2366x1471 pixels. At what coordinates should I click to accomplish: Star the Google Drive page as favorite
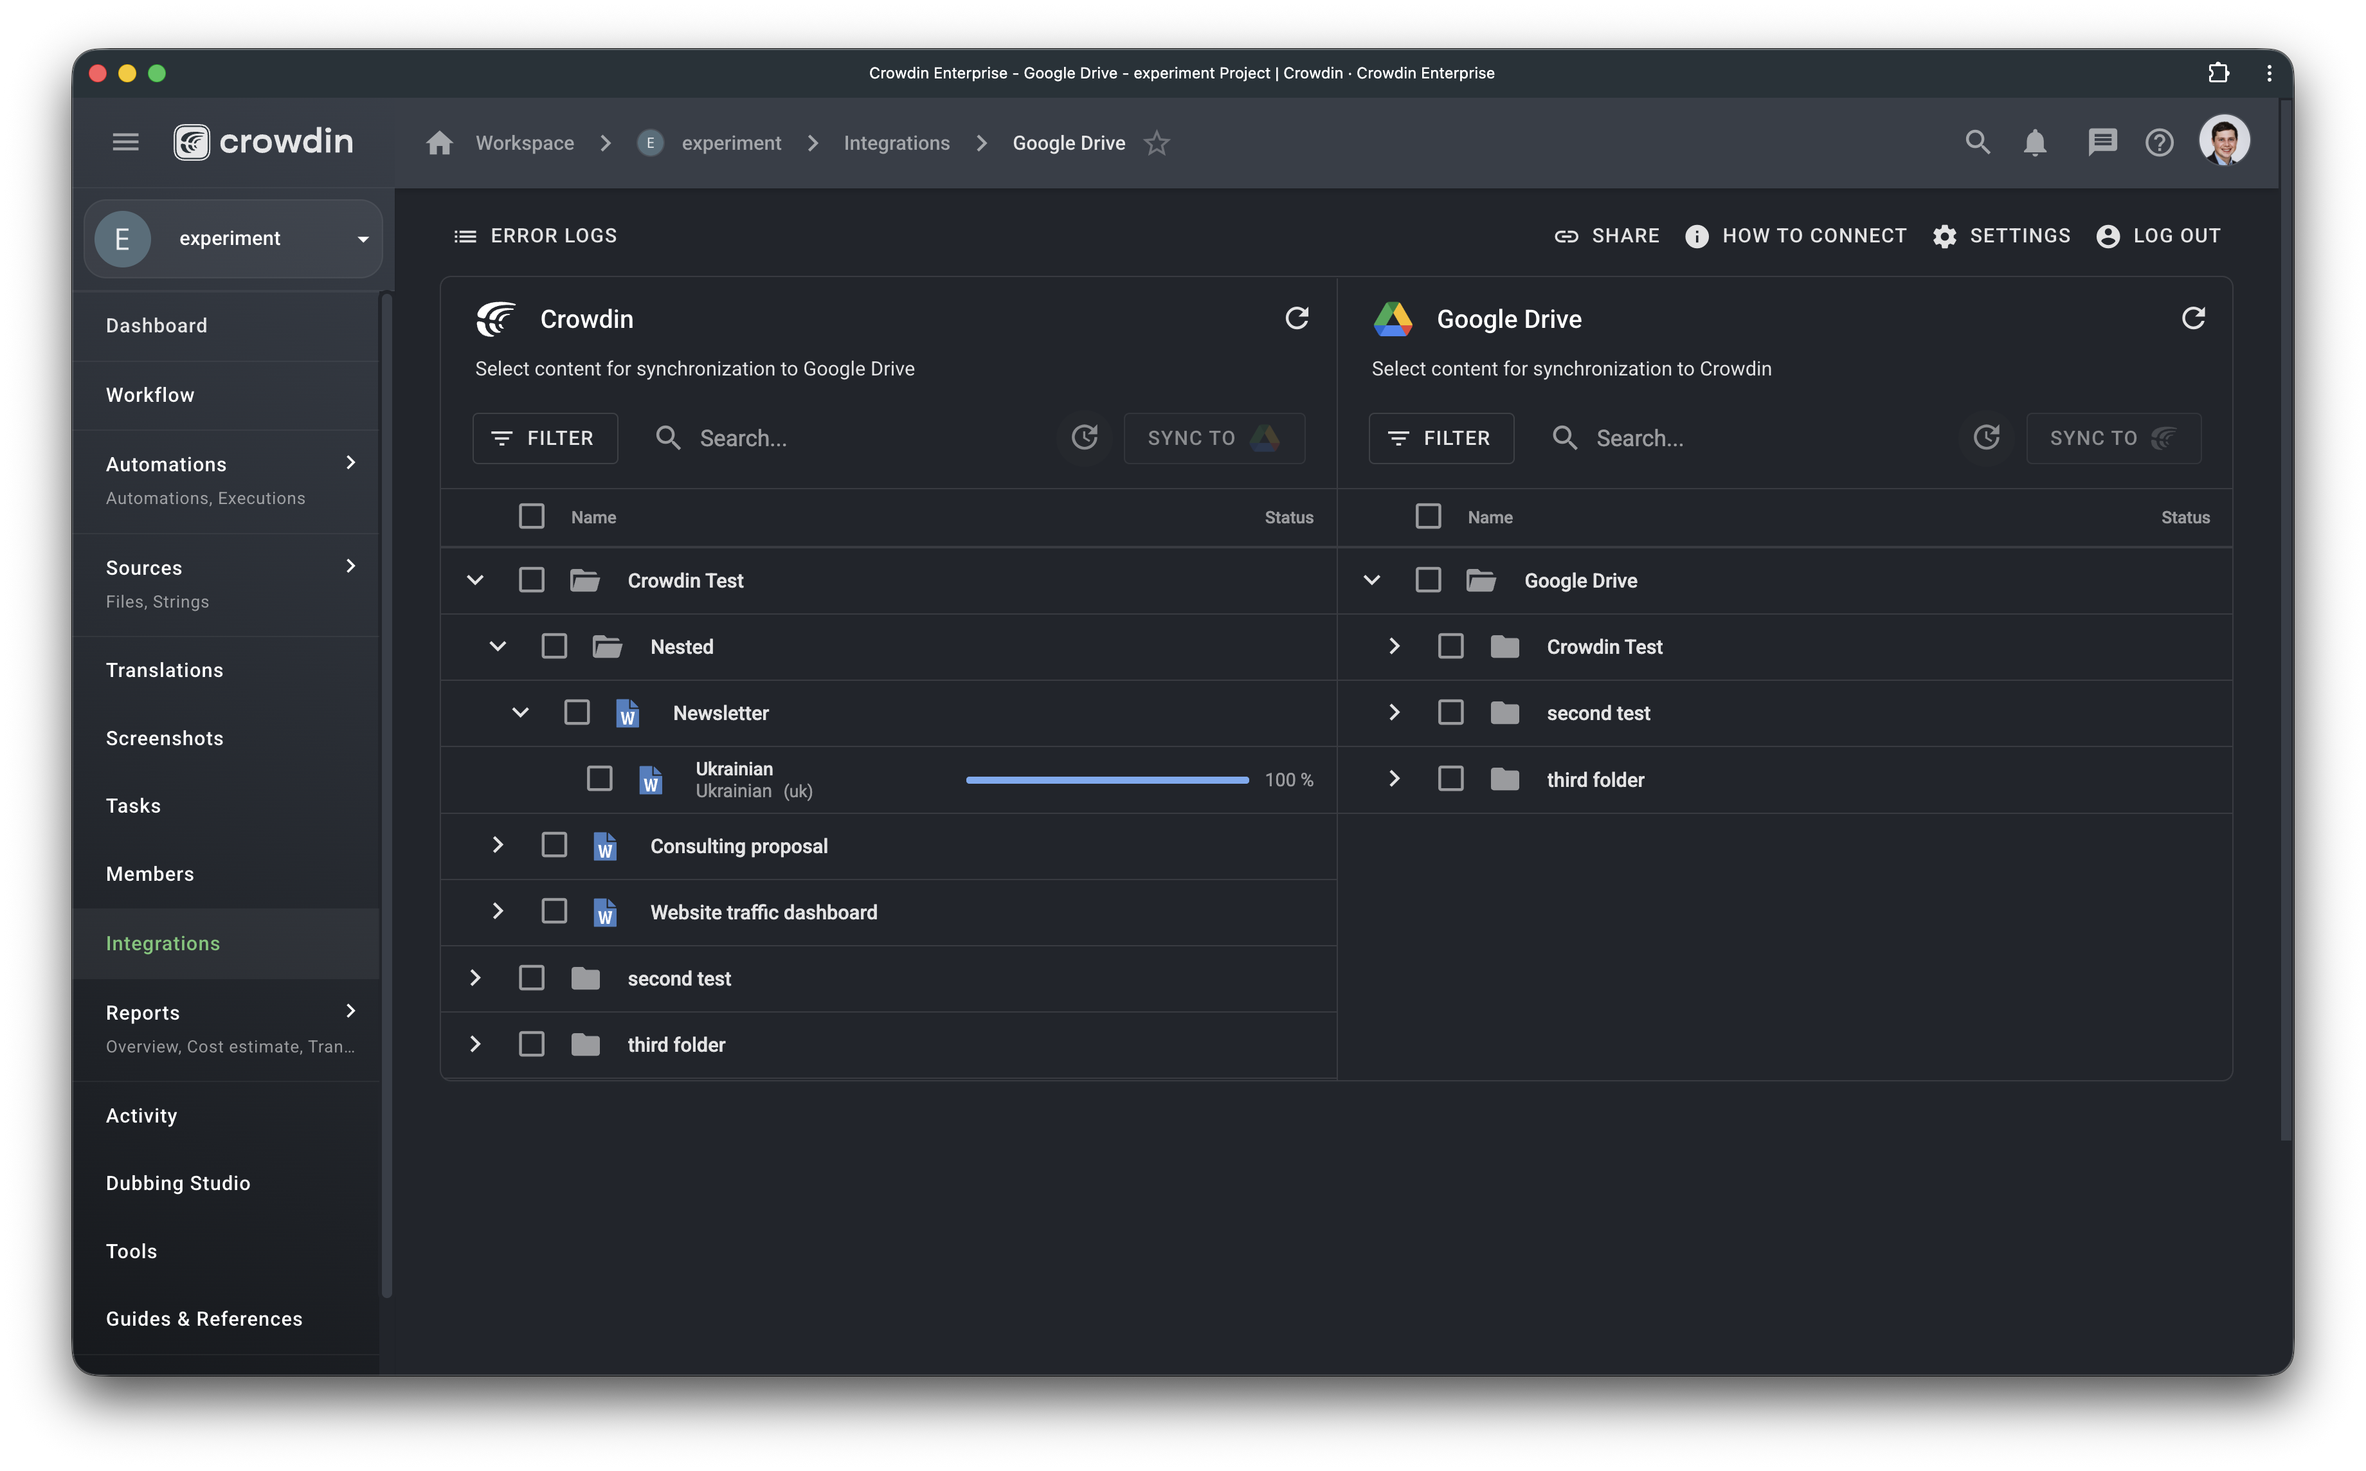pyautogui.click(x=1157, y=143)
